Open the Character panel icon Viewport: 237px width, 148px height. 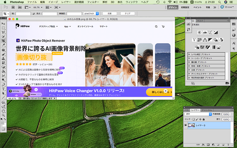tap(234, 43)
